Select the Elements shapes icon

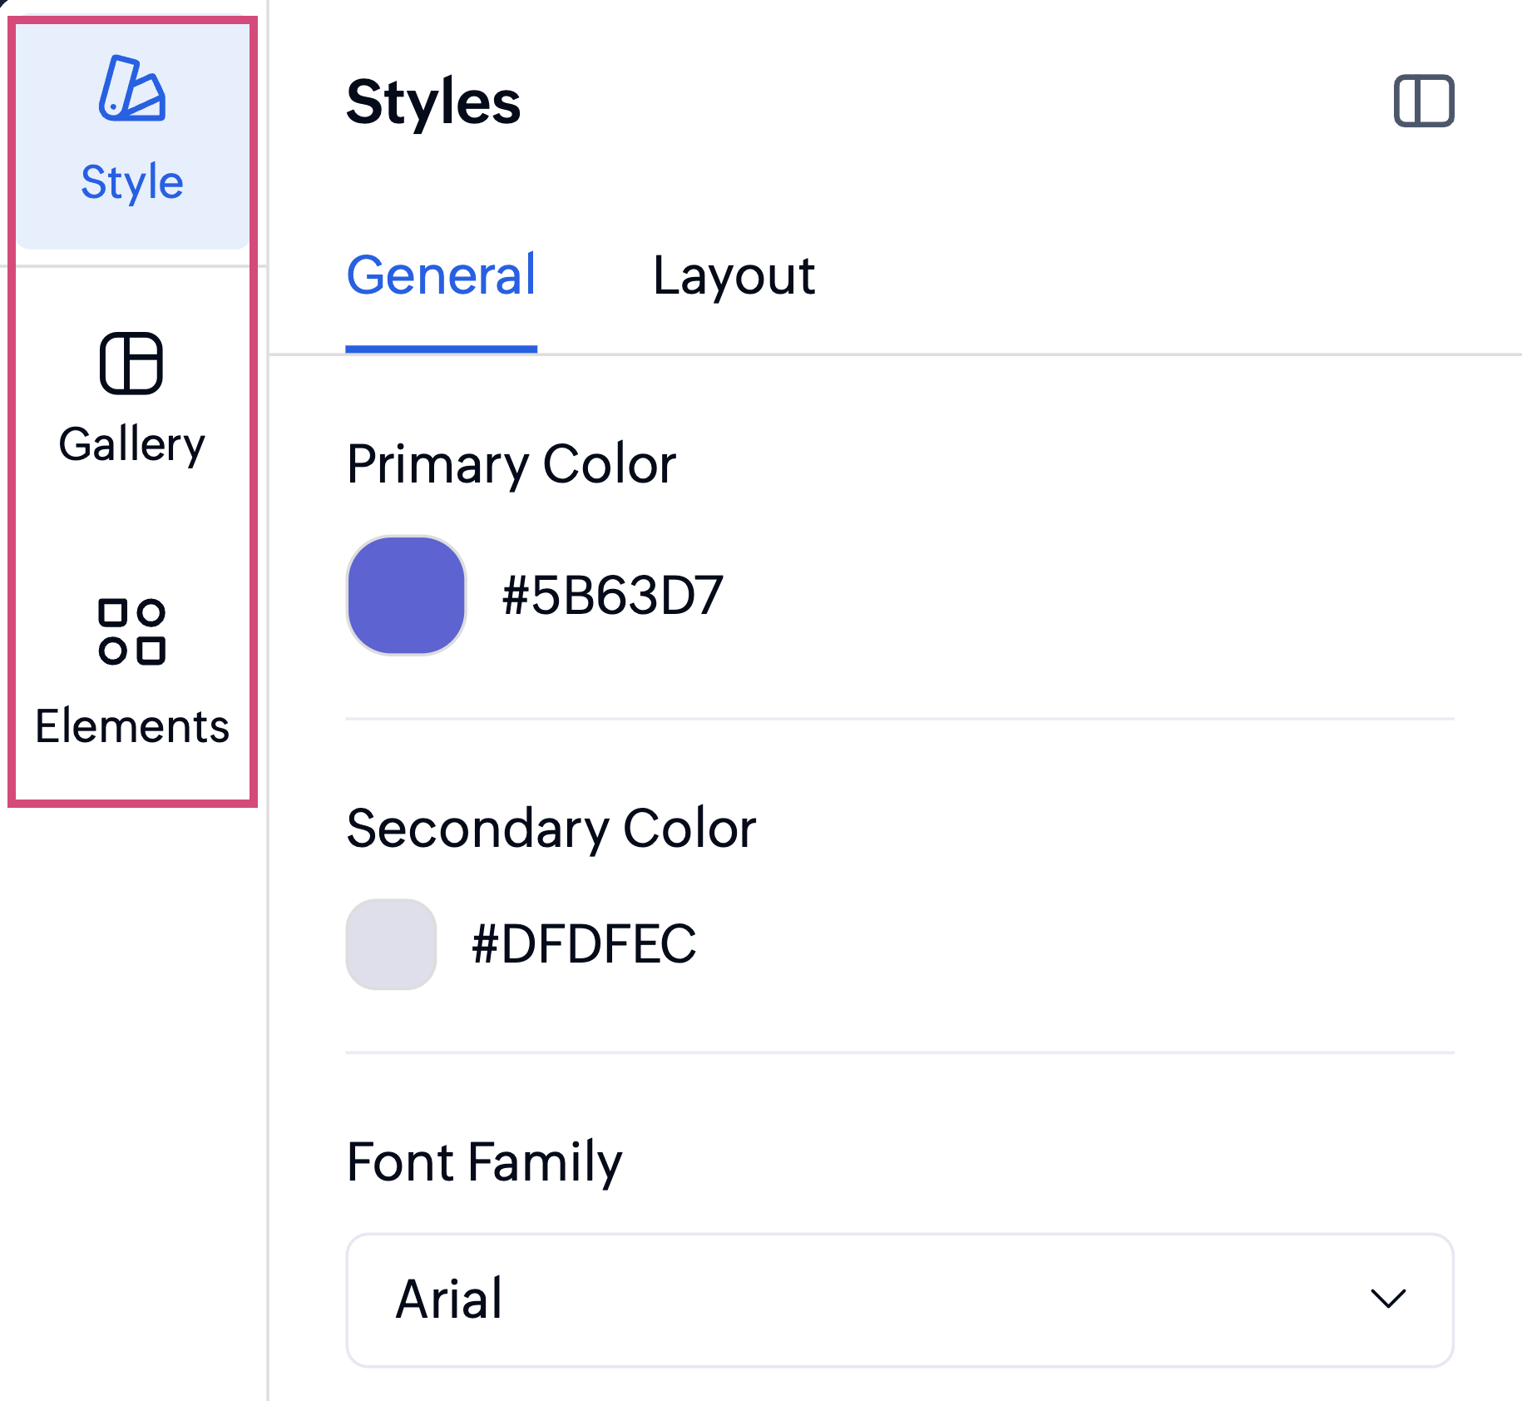point(131,631)
